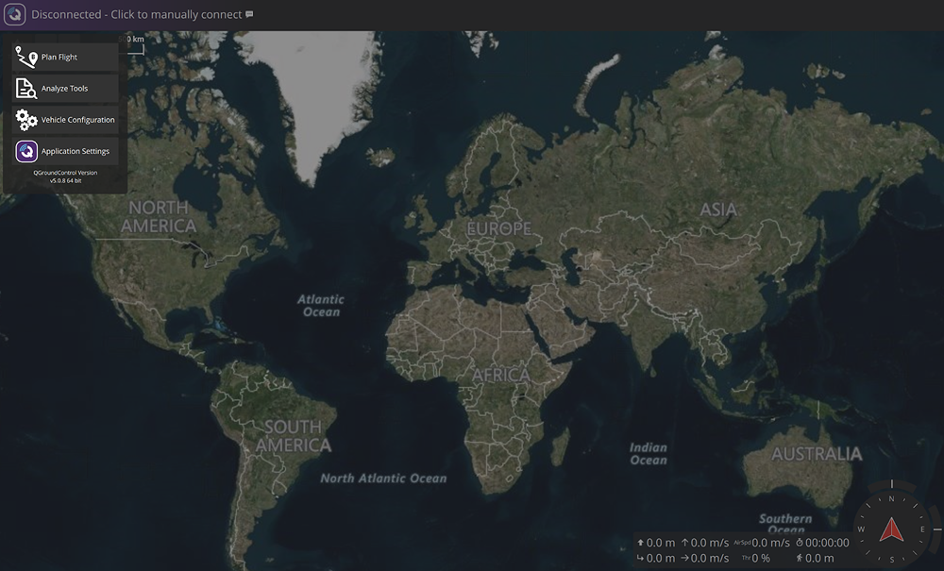
Task: Open the message indicator speech bubble
Action: click(249, 15)
